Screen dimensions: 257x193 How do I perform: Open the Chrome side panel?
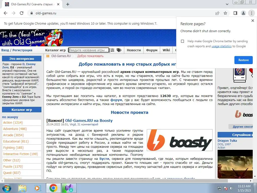235,13
